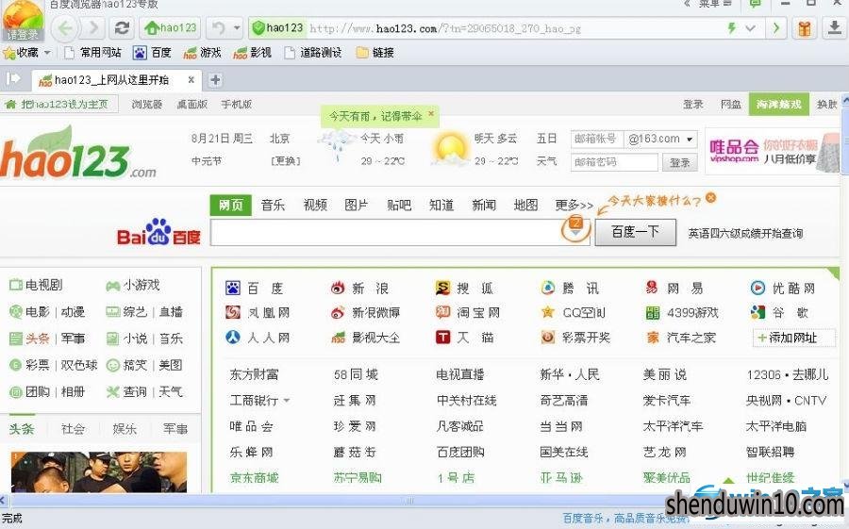Select the 音乐 search tab
This screenshot has height=529, width=849.
(x=273, y=206)
